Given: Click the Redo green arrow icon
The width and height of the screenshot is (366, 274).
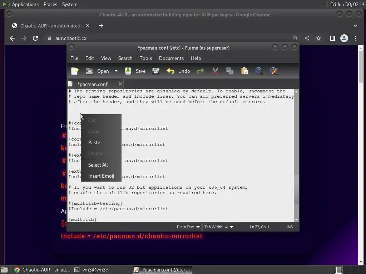Looking at the screenshot, I should click(x=200, y=71).
